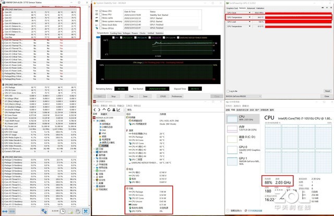Click 简略信息 fewer details toggle in Task Manager
The height and width of the screenshot is (216, 334).
(x=234, y=211)
